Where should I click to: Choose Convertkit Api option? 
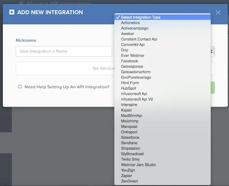pyautogui.click(x=162, y=45)
